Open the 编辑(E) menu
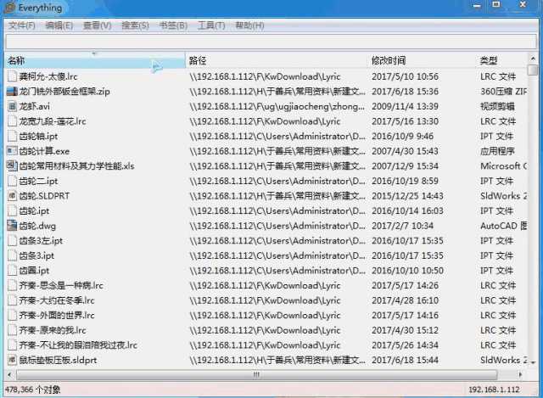Image resolution: width=543 pixels, height=398 pixels. (x=59, y=25)
